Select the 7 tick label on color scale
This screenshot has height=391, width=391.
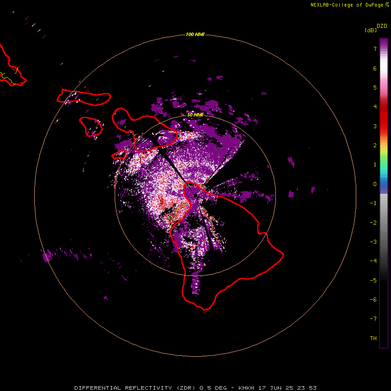coord(375,49)
